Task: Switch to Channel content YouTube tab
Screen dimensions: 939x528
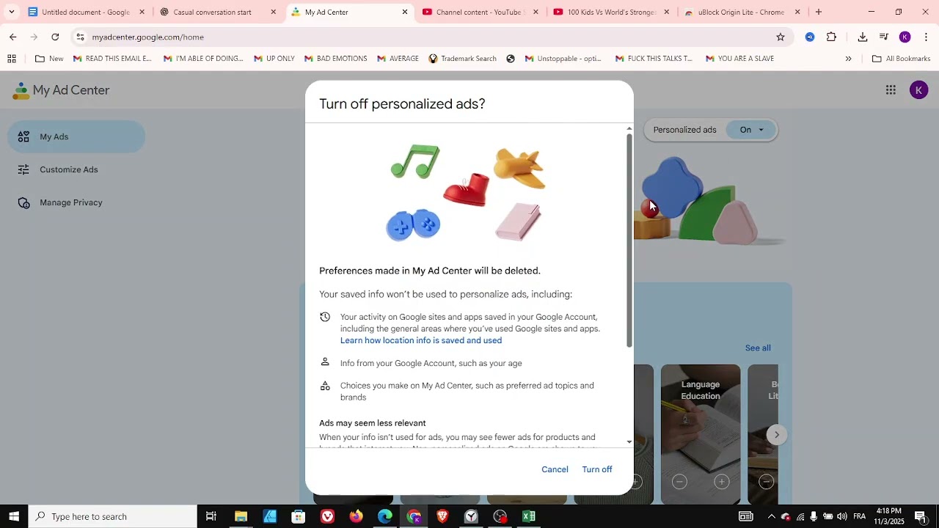Action: pos(481,12)
